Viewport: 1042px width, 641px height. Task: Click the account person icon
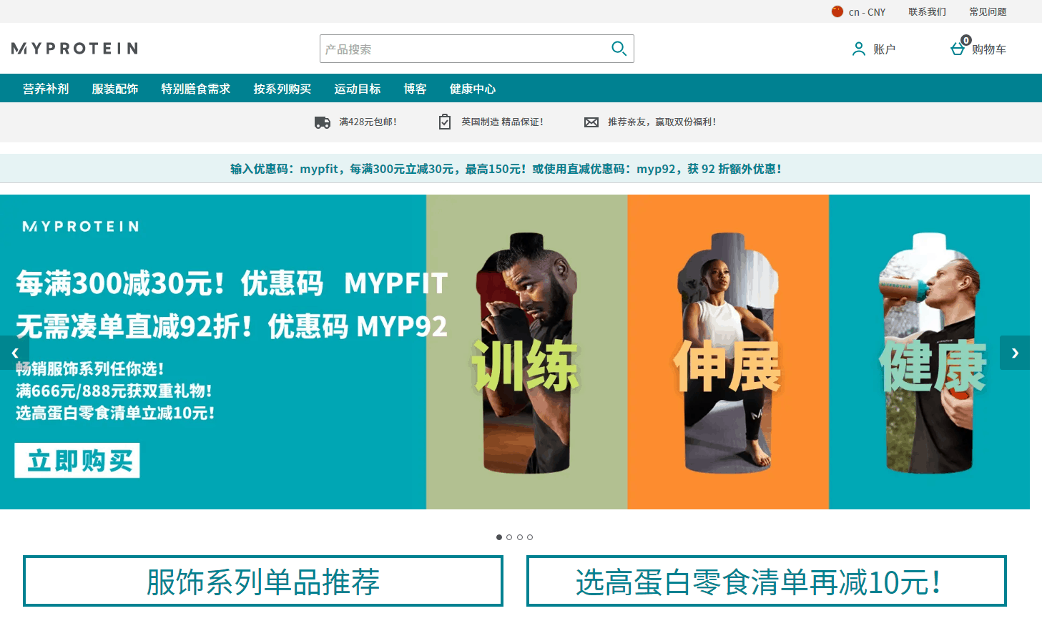tap(859, 49)
